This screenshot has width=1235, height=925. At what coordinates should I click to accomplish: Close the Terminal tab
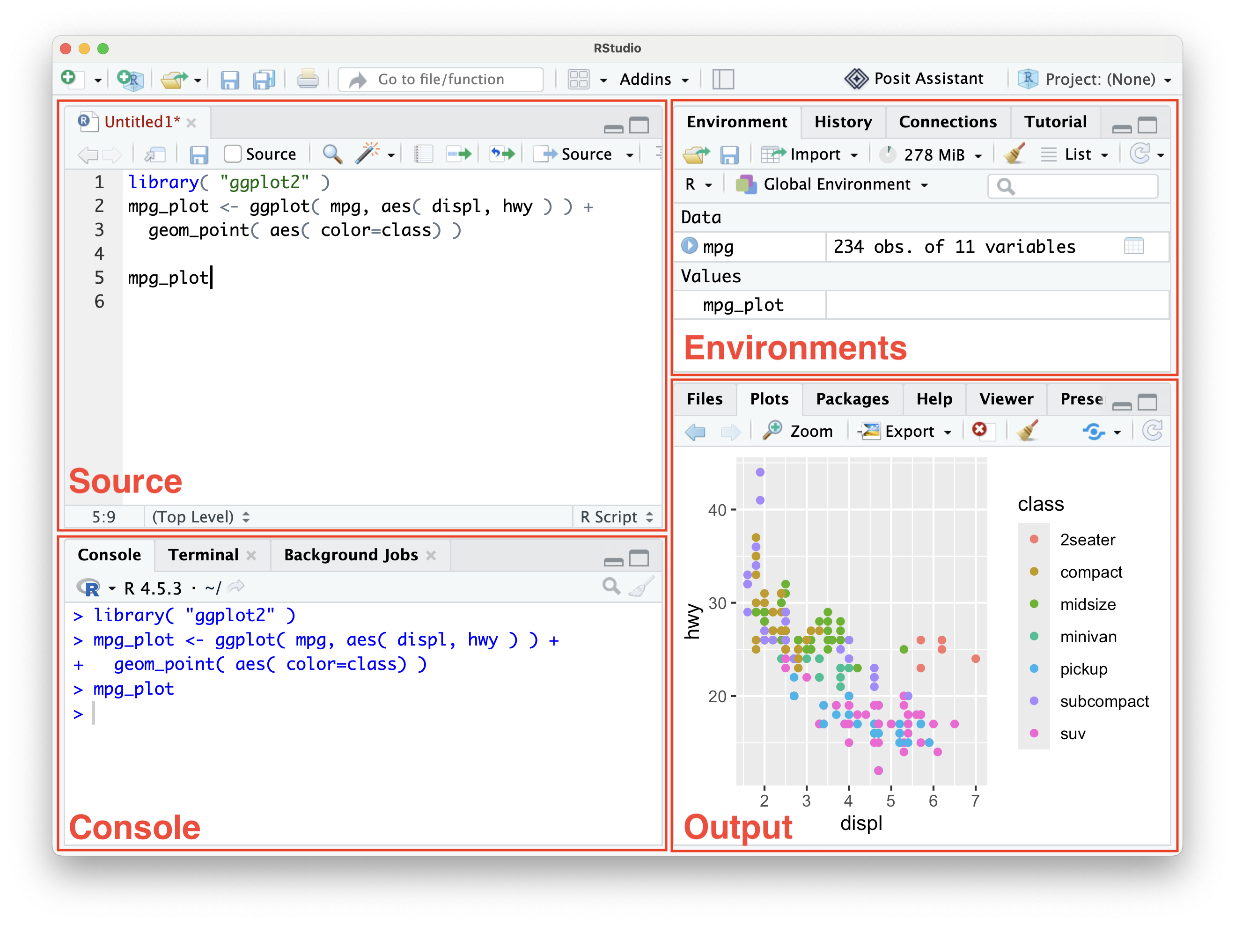[251, 555]
